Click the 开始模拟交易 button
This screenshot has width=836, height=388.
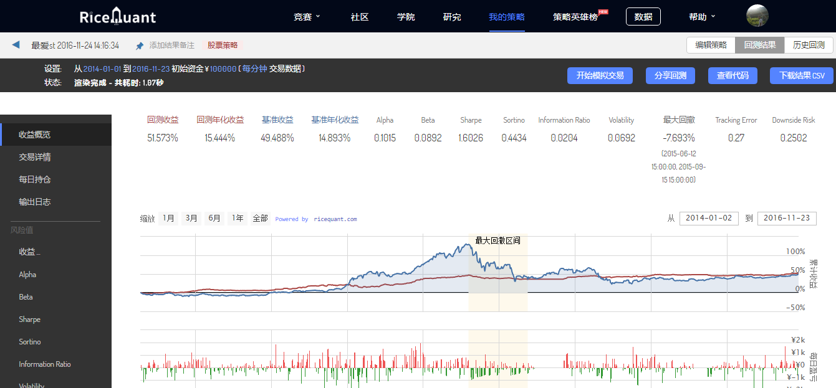click(600, 75)
